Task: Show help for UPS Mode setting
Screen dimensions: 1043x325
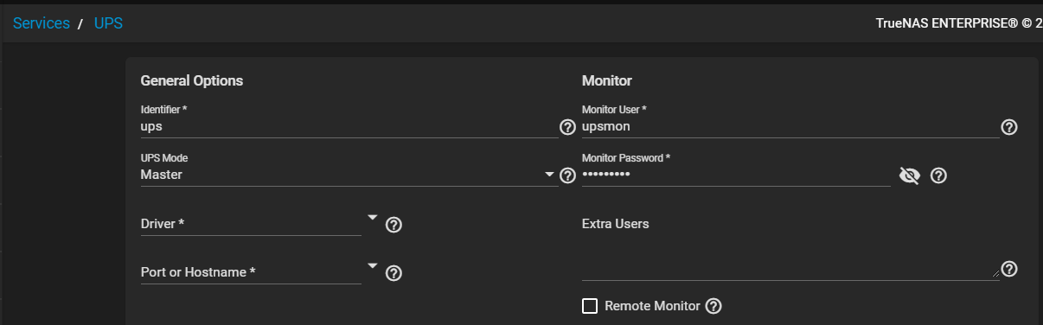Action: coord(567,175)
